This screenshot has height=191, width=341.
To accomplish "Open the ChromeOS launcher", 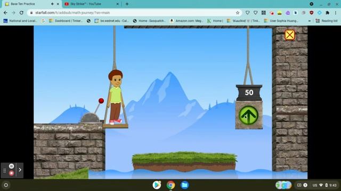I will pos(6,185).
